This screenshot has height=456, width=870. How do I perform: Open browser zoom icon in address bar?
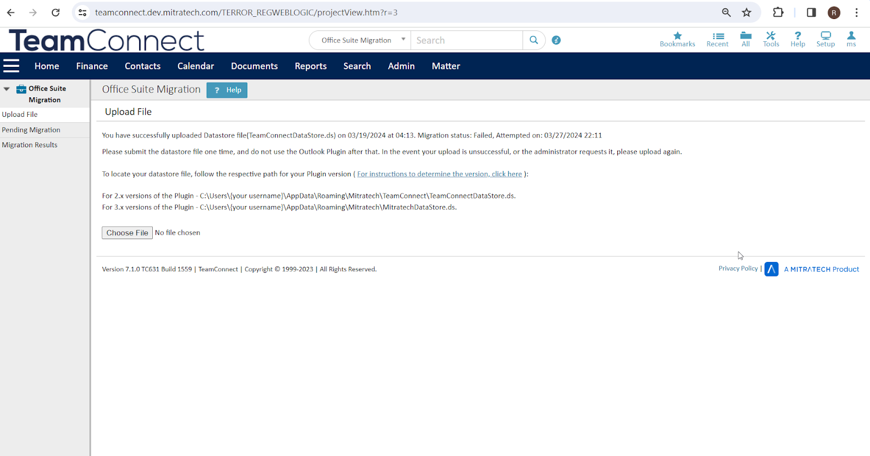(x=726, y=13)
